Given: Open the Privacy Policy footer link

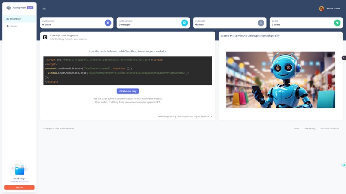Looking at the screenshot, I should coord(309,128).
